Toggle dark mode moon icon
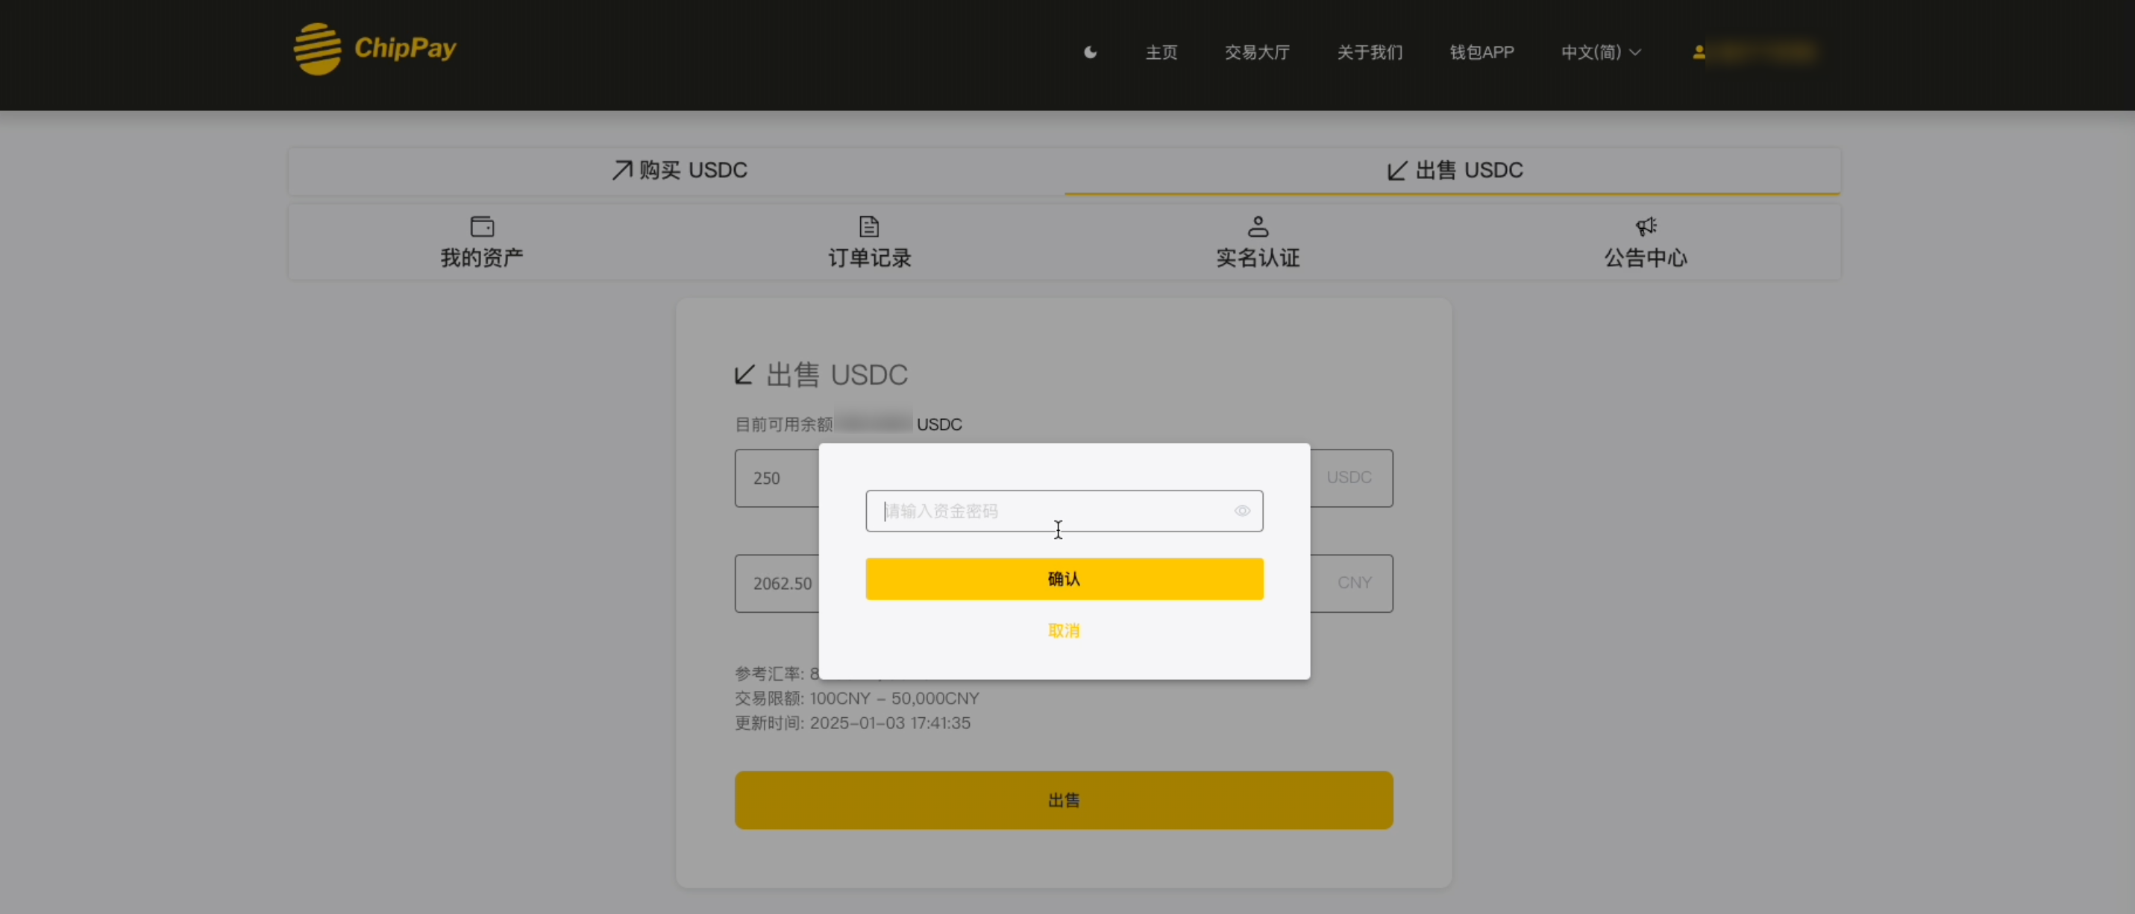 tap(1090, 52)
